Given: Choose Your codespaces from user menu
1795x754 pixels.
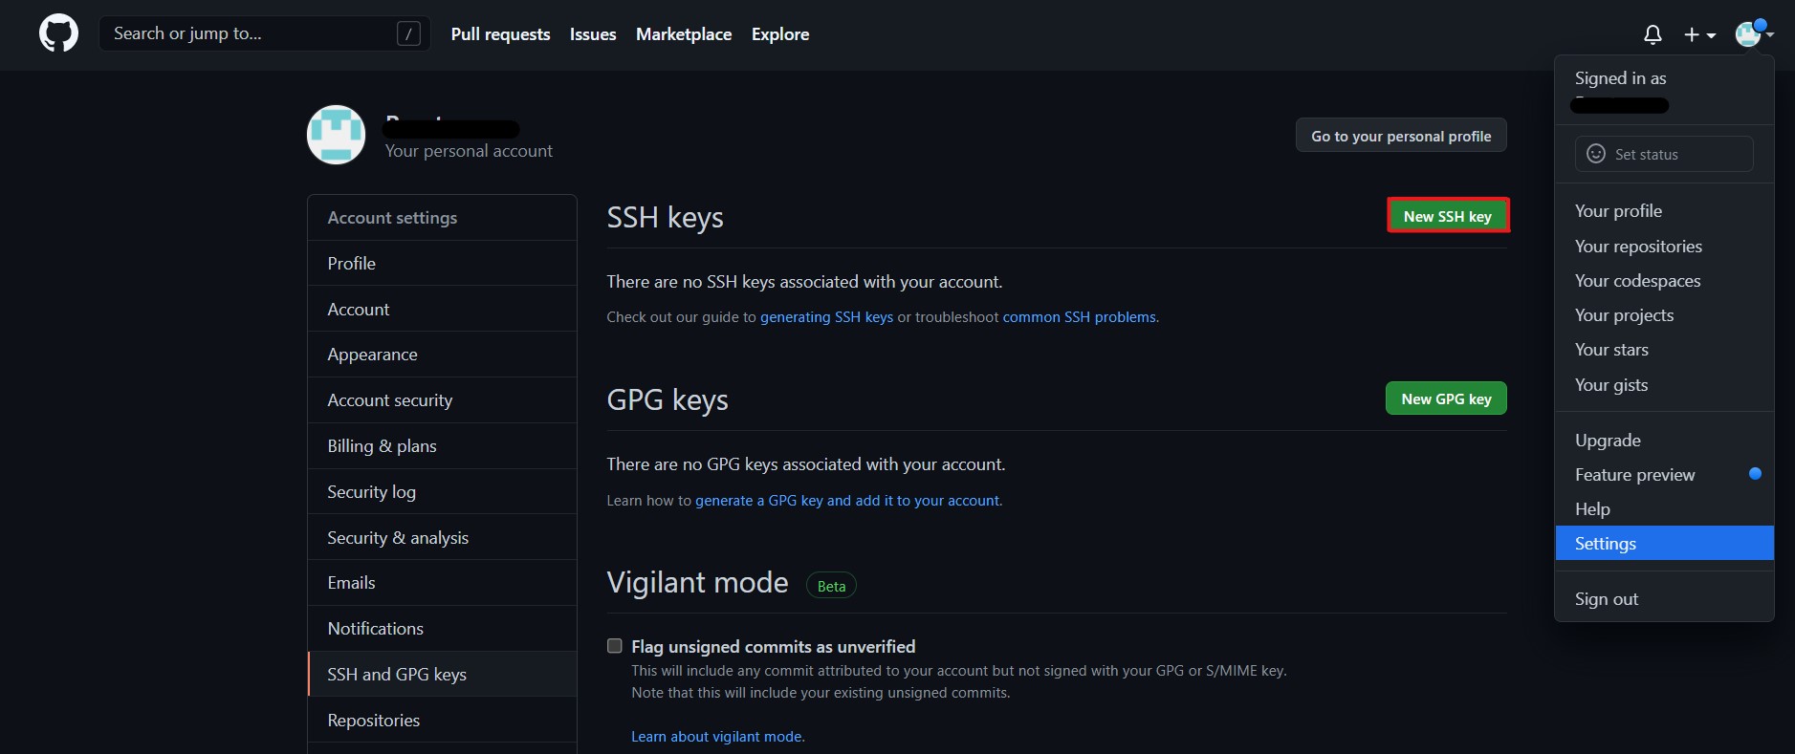Looking at the screenshot, I should pos(1664,281).
